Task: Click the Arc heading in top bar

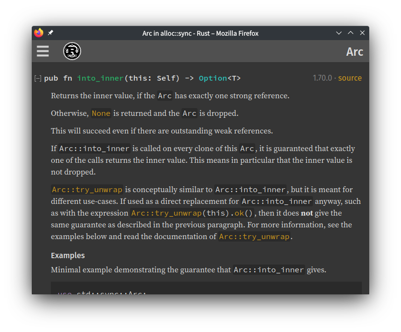Action: 355,52
